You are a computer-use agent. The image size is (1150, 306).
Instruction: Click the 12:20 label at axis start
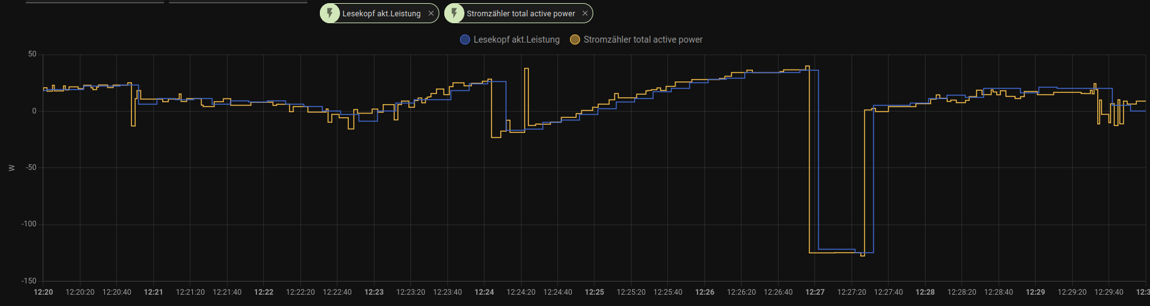tap(43, 292)
